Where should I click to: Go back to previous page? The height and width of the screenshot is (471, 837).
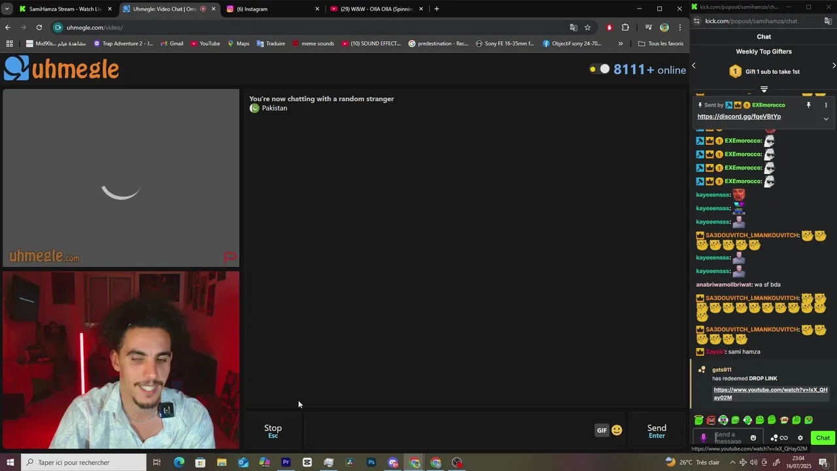8,27
